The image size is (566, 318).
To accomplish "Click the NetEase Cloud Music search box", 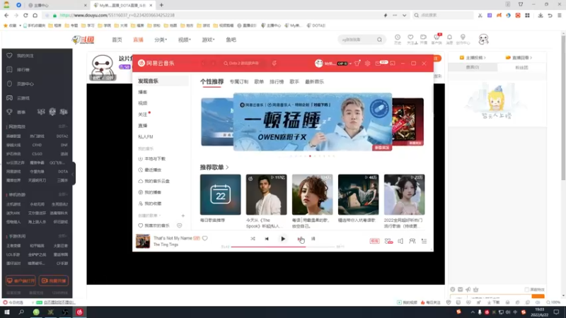I will pos(243,63).
